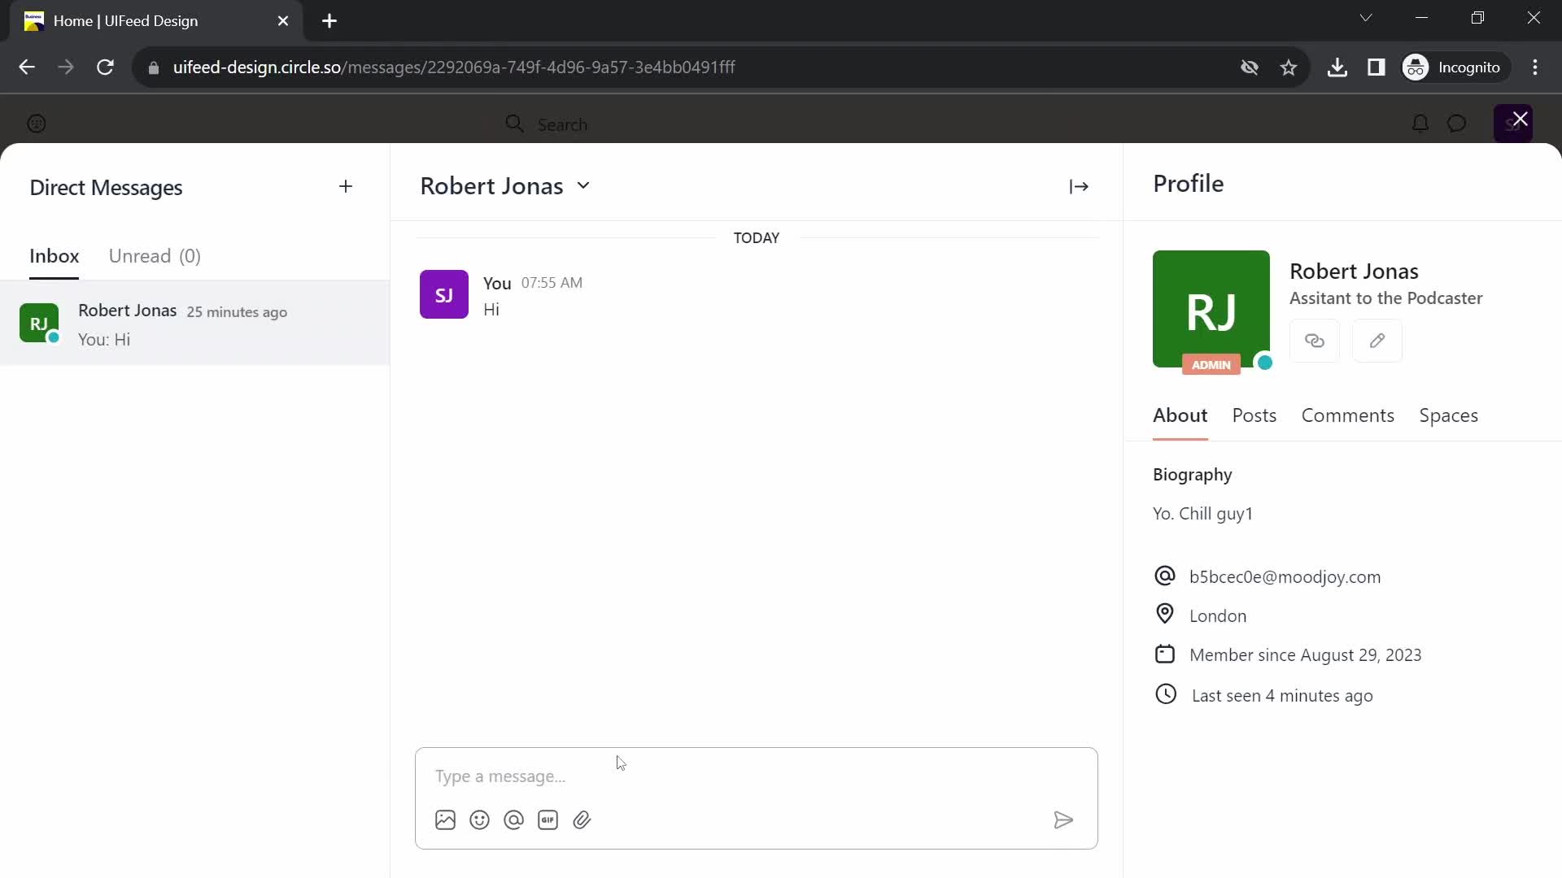The image size is (1562, 878).
Task: Open the Posts profile tab
Action: 1254,415
